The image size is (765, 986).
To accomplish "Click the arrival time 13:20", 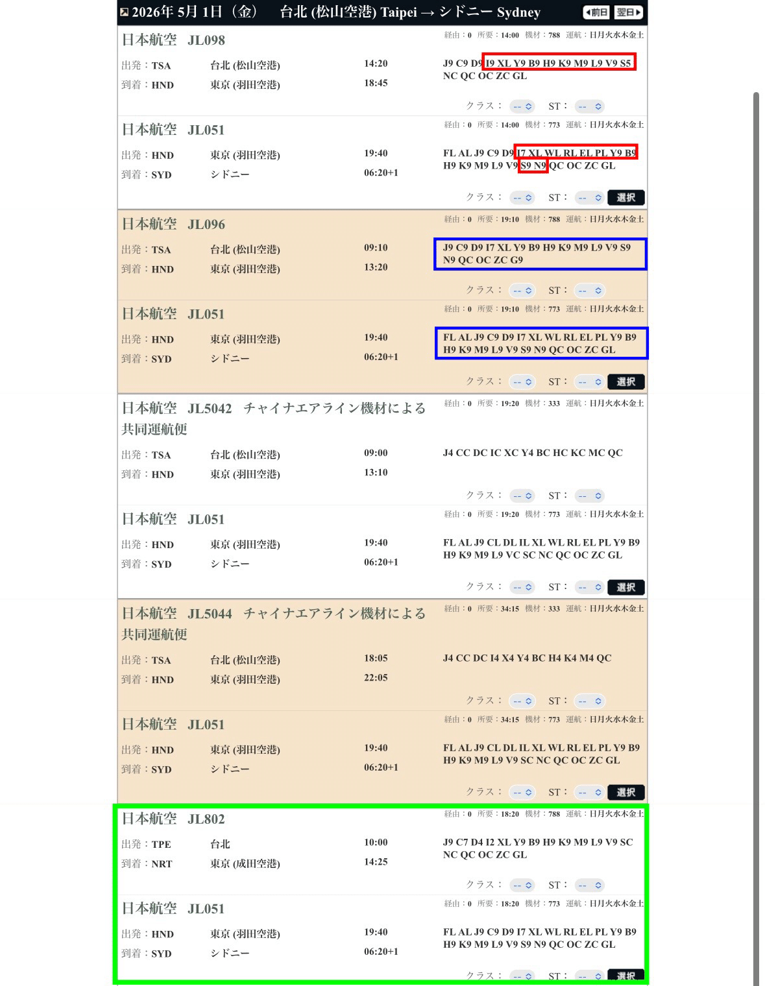I will click(x=376, y=267).
